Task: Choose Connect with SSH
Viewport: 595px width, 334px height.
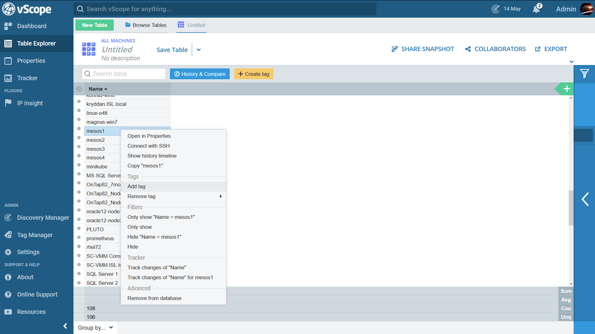Action: pyautogui.click(x=173, y=146)
